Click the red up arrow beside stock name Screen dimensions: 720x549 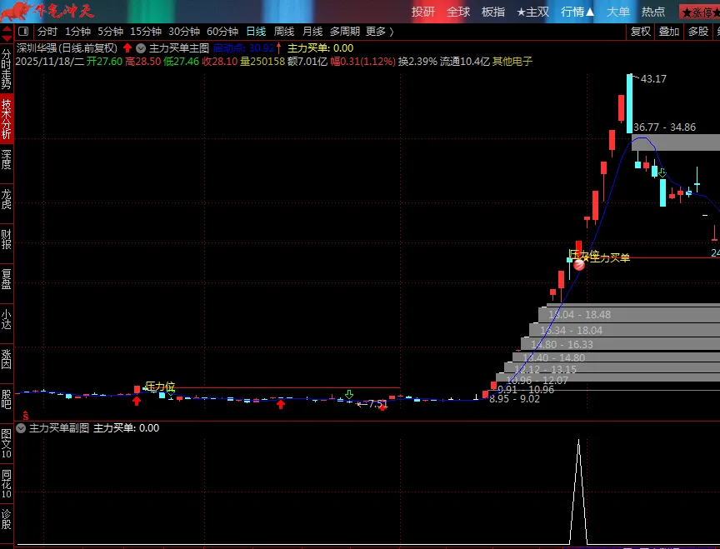click(x=127, y=48)
